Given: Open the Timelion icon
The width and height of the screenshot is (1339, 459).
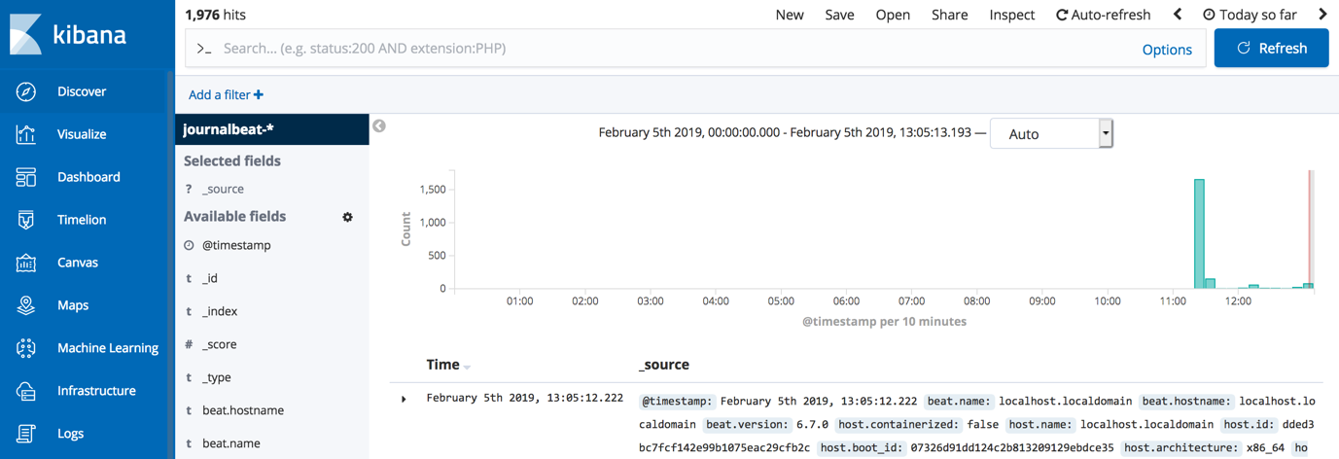Looking at the screenshot, I should [26, 220].
